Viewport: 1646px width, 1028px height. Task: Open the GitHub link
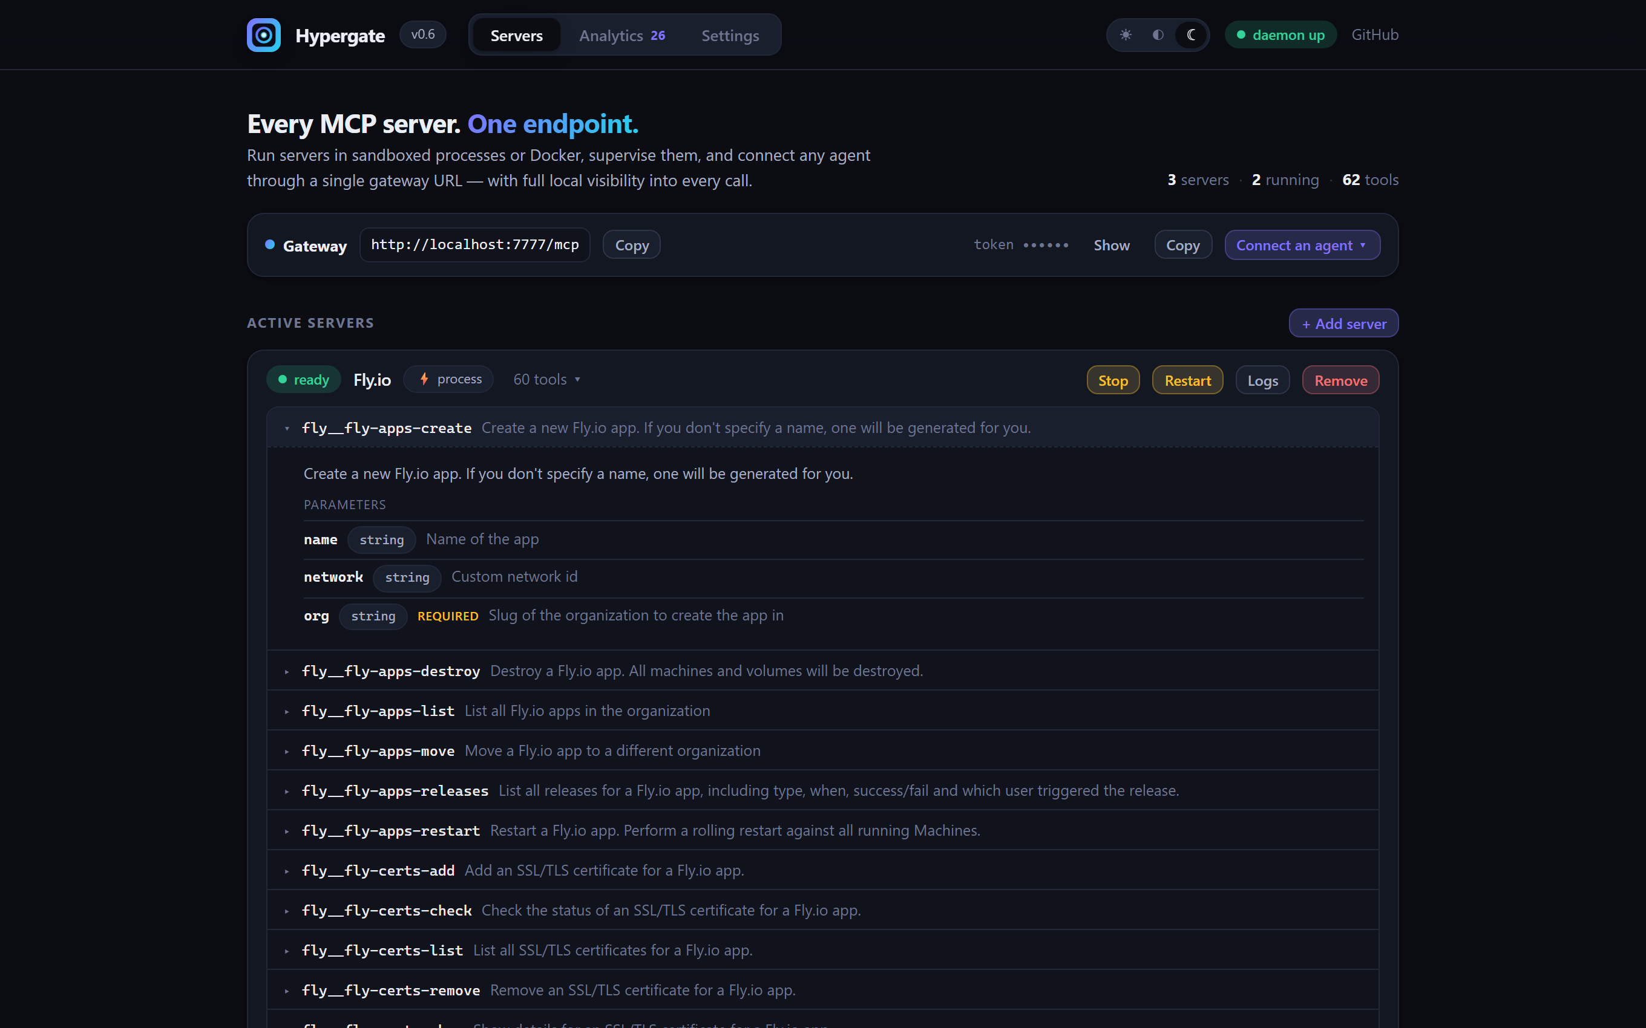[1375, 34]
